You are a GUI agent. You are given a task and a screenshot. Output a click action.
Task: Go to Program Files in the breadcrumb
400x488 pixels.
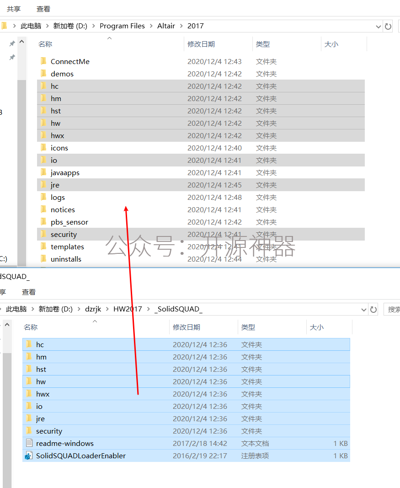122,26
